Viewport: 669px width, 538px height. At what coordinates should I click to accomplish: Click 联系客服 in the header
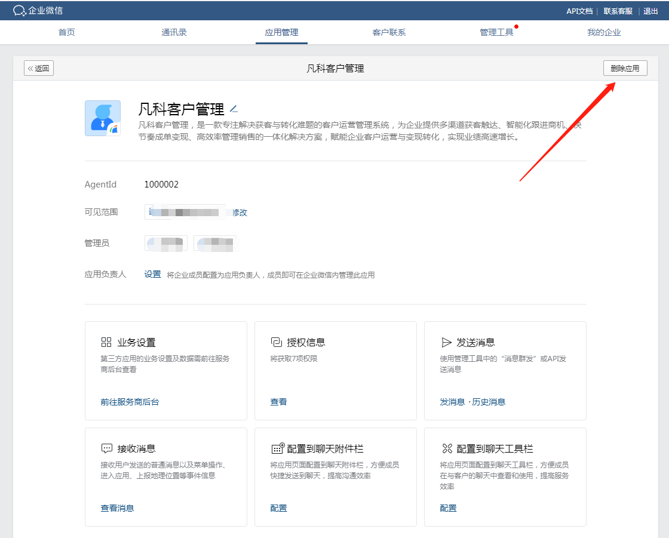click(618, 11)
